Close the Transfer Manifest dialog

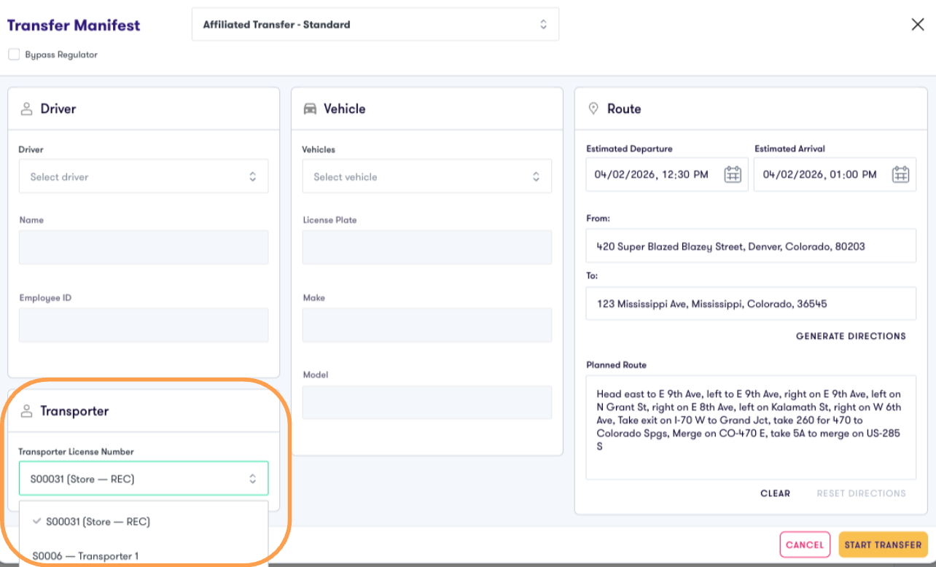(x=918, y=25)
